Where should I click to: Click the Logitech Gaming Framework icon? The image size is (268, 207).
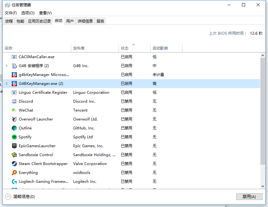(14, 181)
